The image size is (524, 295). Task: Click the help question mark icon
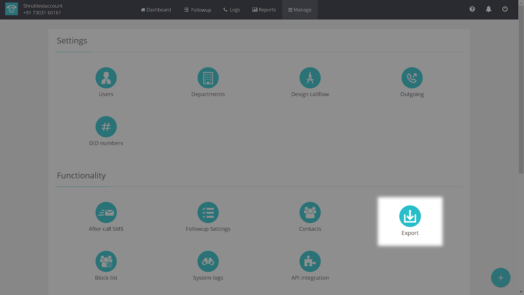(472, 9)
